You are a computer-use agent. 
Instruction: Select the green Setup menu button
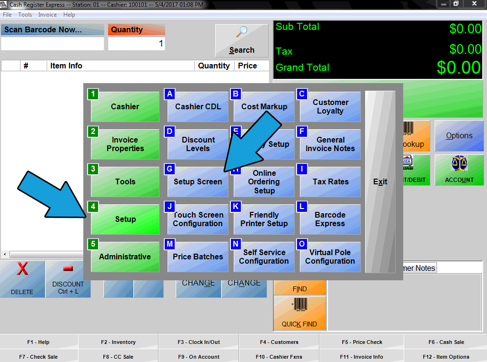coord(125,219)
